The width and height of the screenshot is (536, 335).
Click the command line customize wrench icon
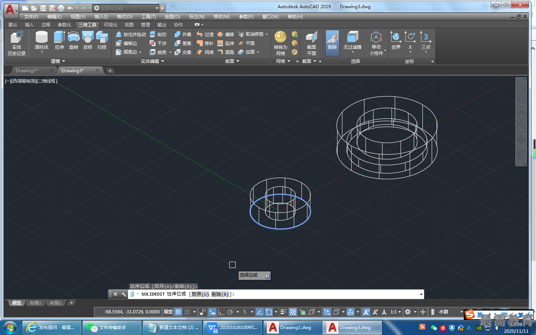pyautogui.click(x=124, y=294)
